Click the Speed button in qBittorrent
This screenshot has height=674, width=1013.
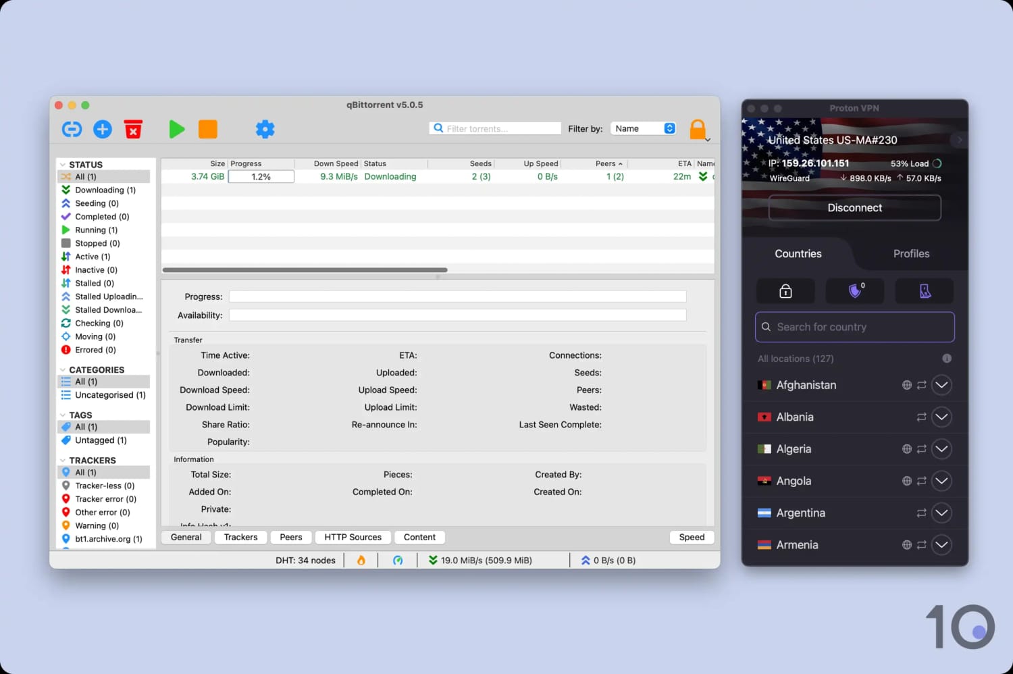point(691,537)
